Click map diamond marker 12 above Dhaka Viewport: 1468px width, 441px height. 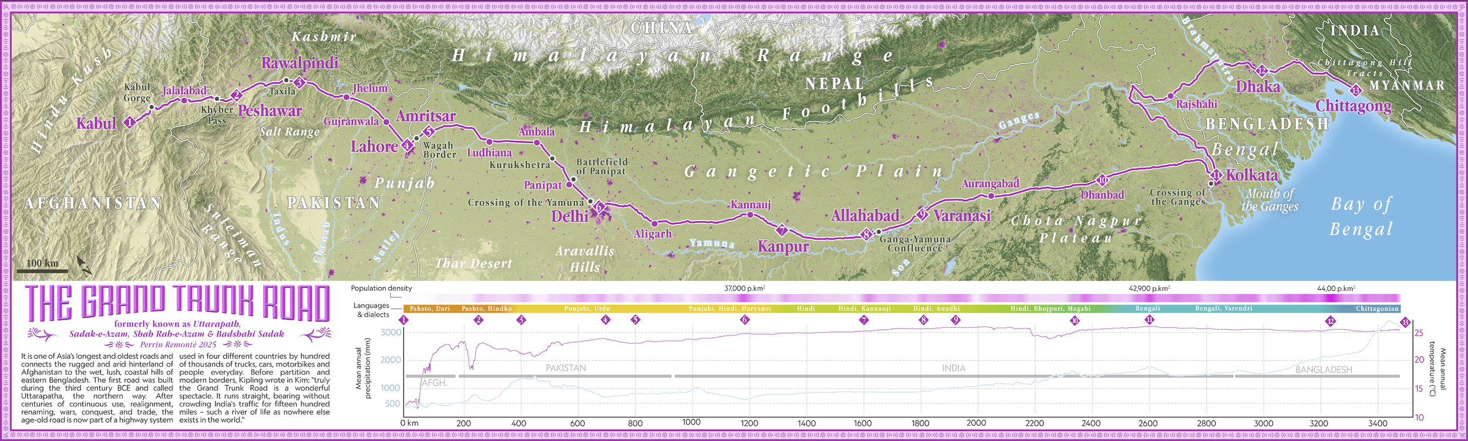pos(1261,71)
